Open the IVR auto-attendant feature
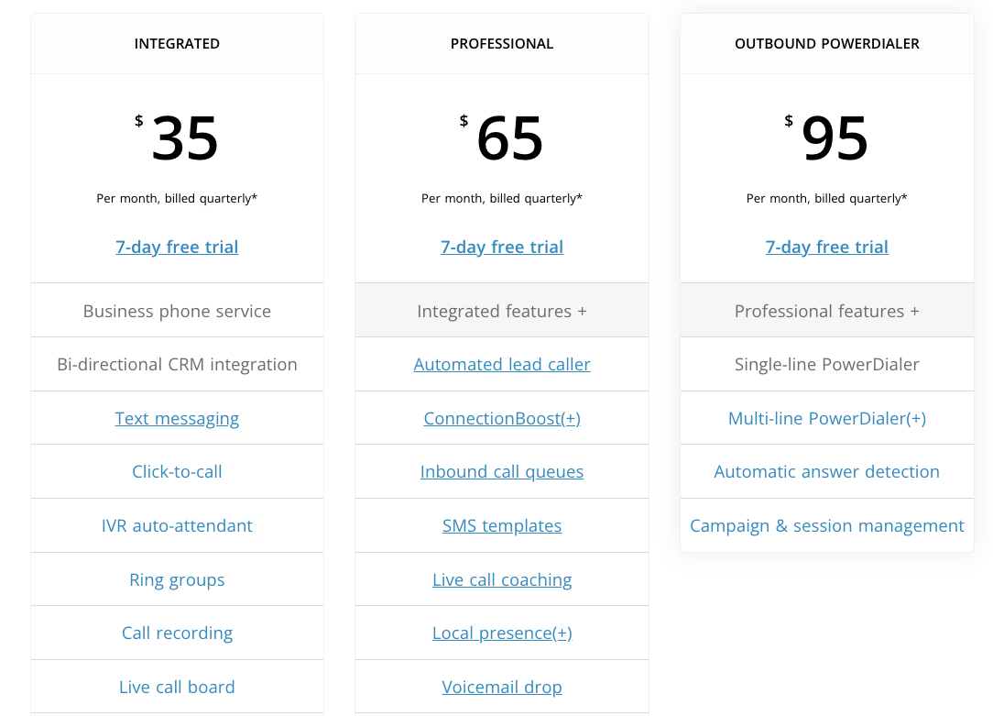Image resolution: width=993 pixels, height=716 pixels. [x=177, y=525]
